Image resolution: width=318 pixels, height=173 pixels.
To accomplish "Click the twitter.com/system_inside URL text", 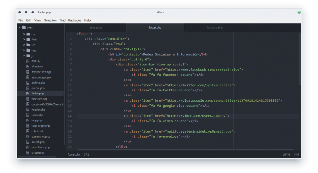I will click(x=200, y=85).
